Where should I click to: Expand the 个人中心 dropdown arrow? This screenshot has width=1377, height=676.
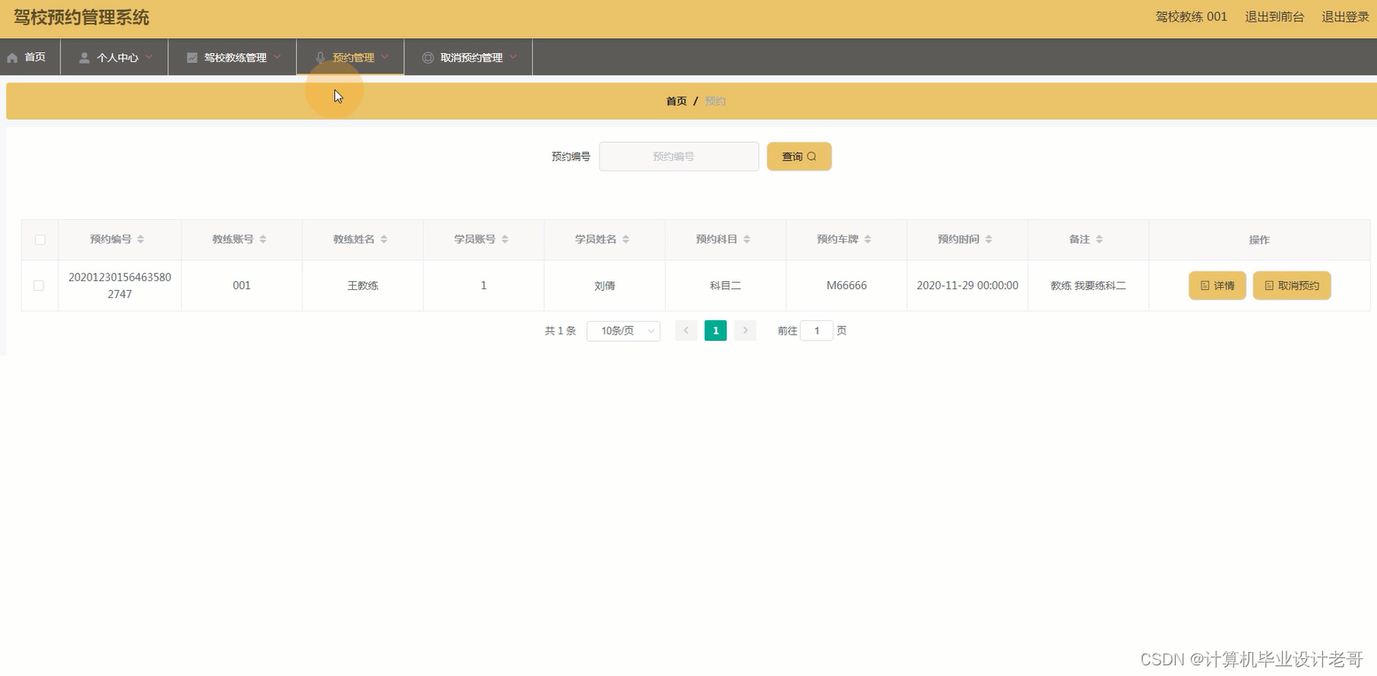pos(149,57)
